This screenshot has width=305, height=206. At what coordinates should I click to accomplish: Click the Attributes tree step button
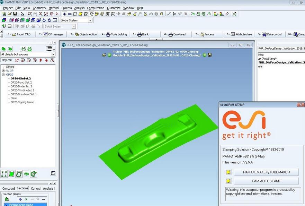point(239,34)
